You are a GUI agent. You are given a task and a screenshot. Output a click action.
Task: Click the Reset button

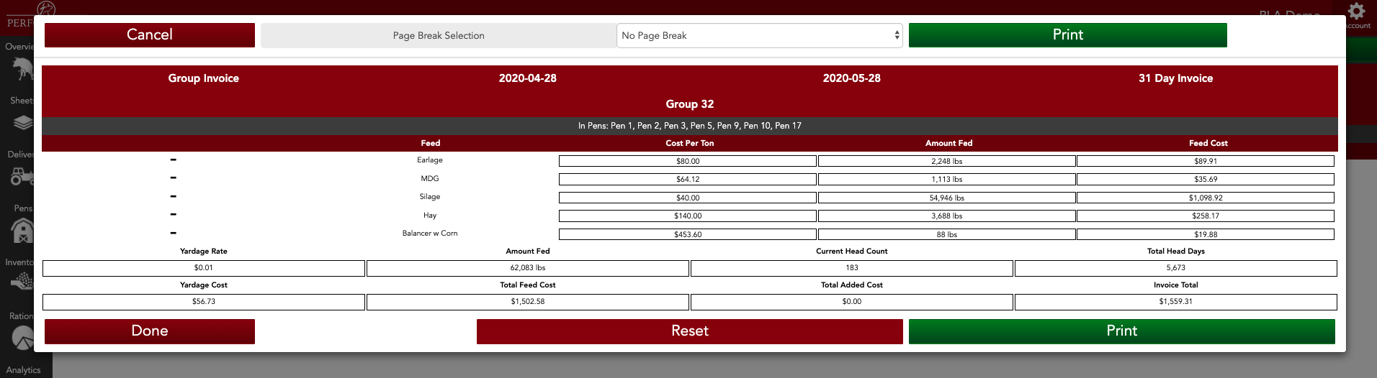coord(689,331)
